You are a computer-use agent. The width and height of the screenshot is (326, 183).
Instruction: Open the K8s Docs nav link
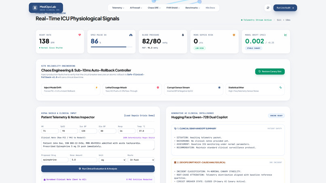[210, 8]
